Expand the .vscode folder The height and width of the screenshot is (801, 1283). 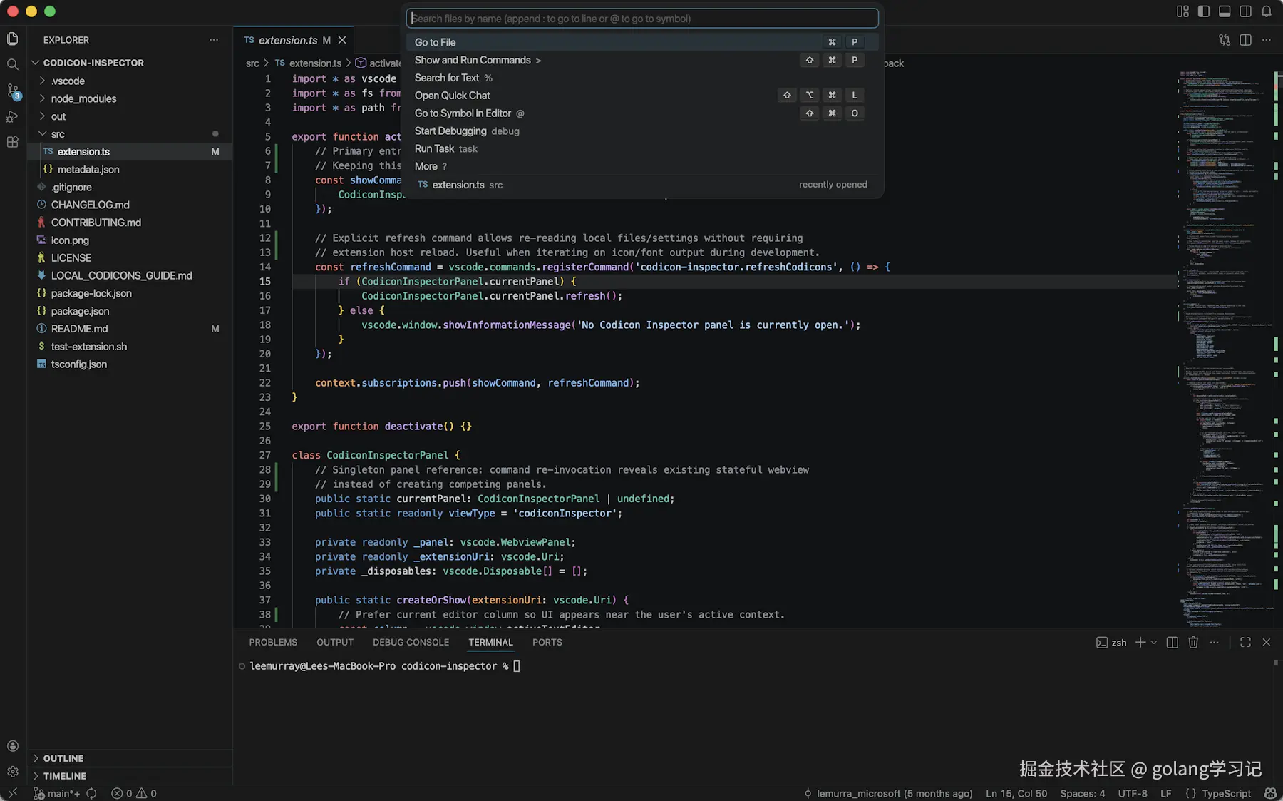(x=130, y=81)
